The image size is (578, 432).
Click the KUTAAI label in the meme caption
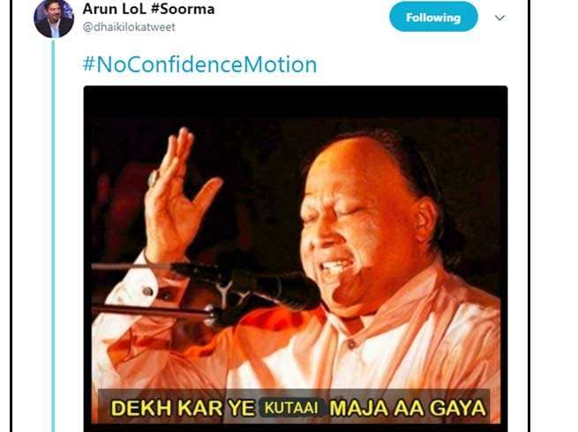pyautogui.click(x=291, y=407)
